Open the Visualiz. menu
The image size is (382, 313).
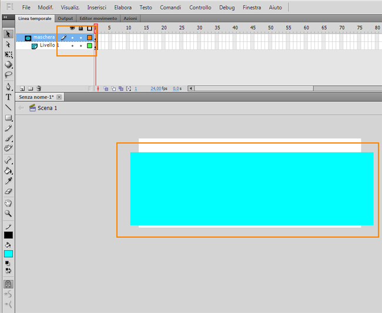pos(70,8)
